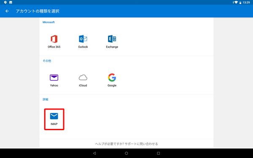Click the Microsoft section heading
253x158 pixels.
48,22
